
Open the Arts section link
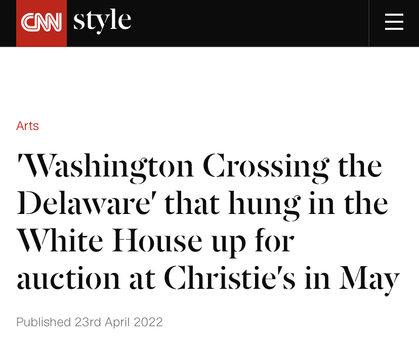(x=27, y=126)
